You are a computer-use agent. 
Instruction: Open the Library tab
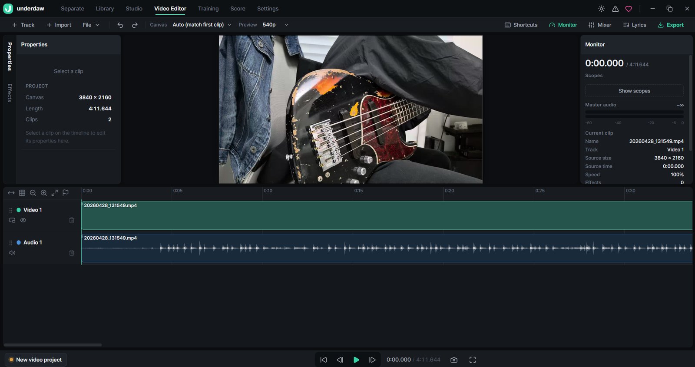pos(105,9)
